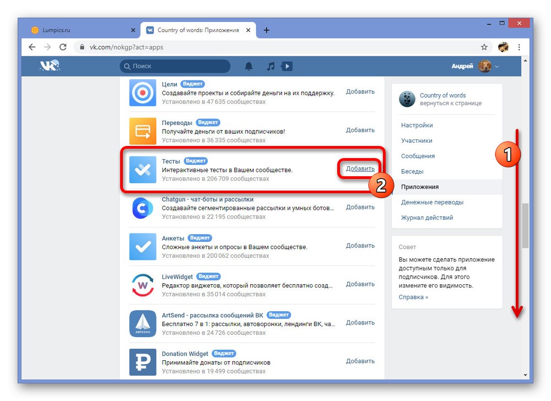Open the Анкеты app title link
The image size is (551, 401).
173,239
